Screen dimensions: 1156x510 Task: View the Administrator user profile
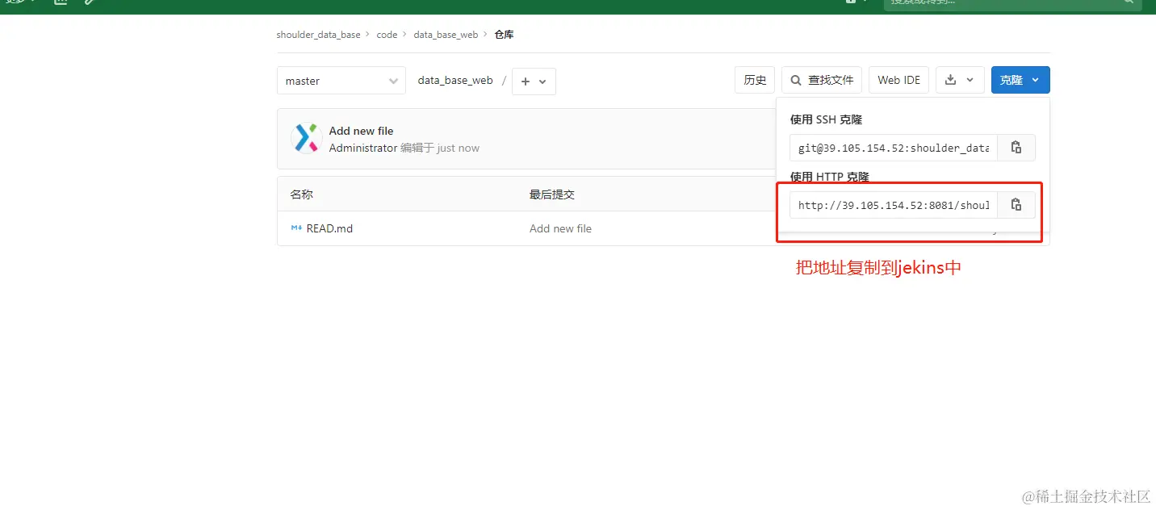363,148
